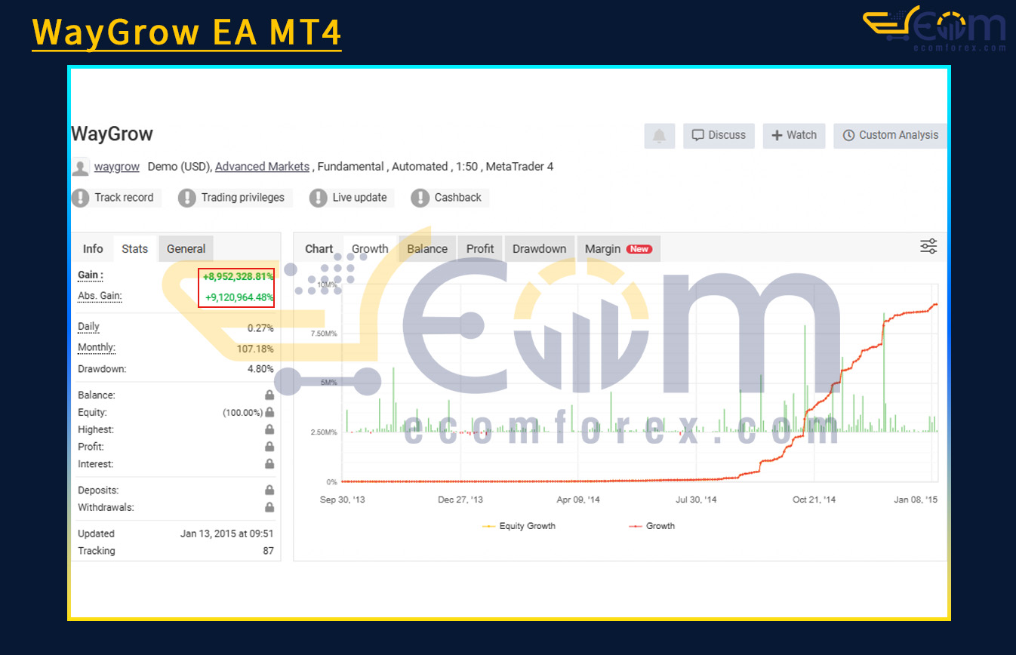Click the Drawdown 4.80% value

[x=260, y=369]
